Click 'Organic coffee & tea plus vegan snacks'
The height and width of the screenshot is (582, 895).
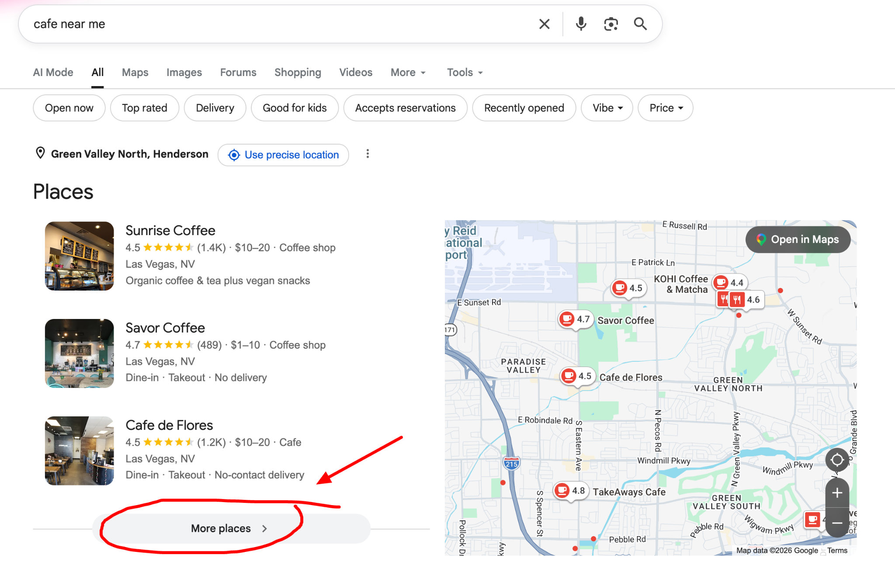pos(218,281)
